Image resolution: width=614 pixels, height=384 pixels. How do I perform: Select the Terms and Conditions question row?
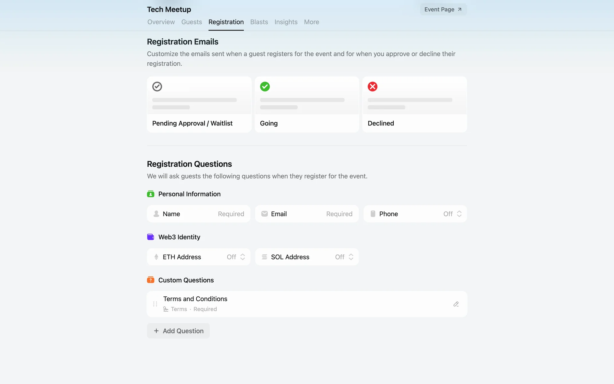click(x=288, y=304)
